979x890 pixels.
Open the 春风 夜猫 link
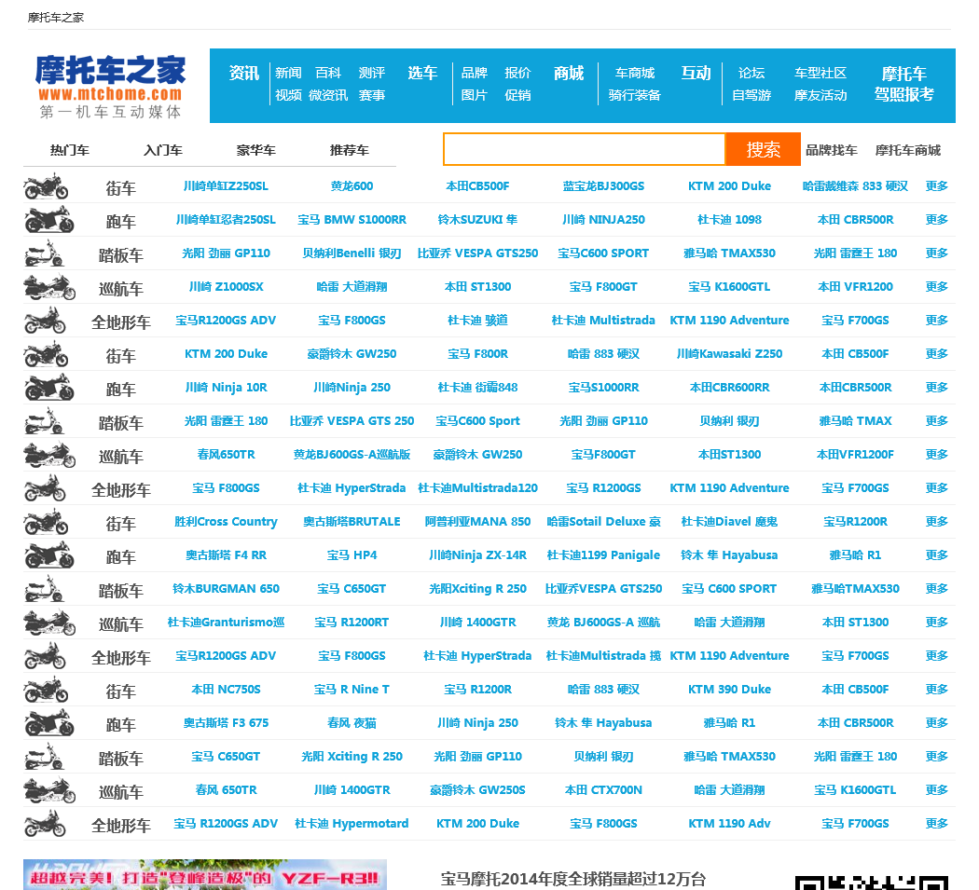pyautogui.click(x=352, y=723)
